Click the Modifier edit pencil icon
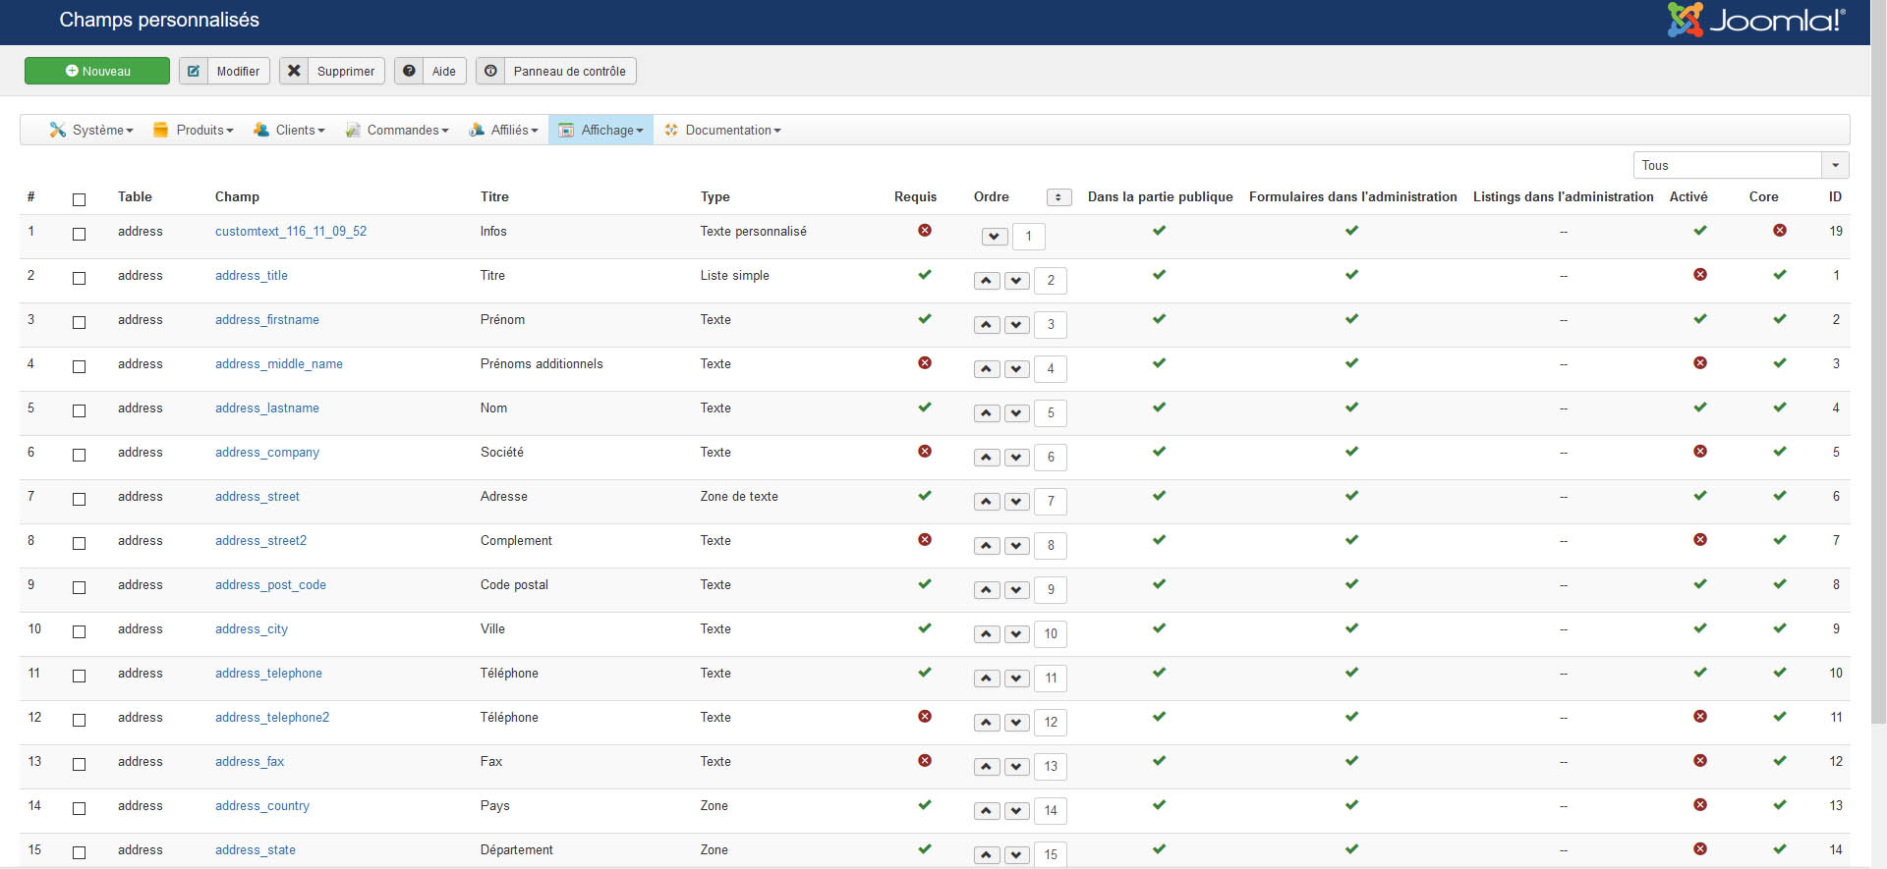Screen dimensions: 1887x869 (194, 71)
